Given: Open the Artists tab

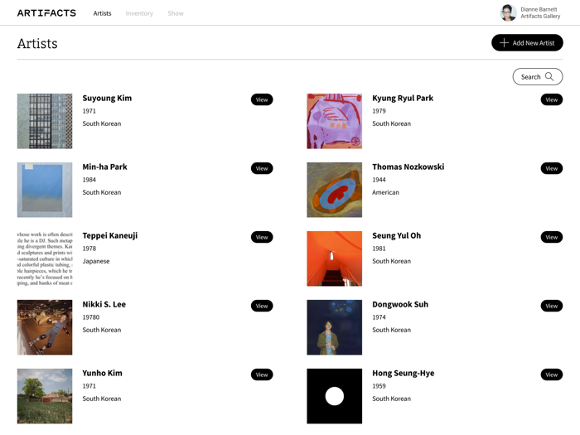Looking at the screenshot, I should click(x=102, y=13).
